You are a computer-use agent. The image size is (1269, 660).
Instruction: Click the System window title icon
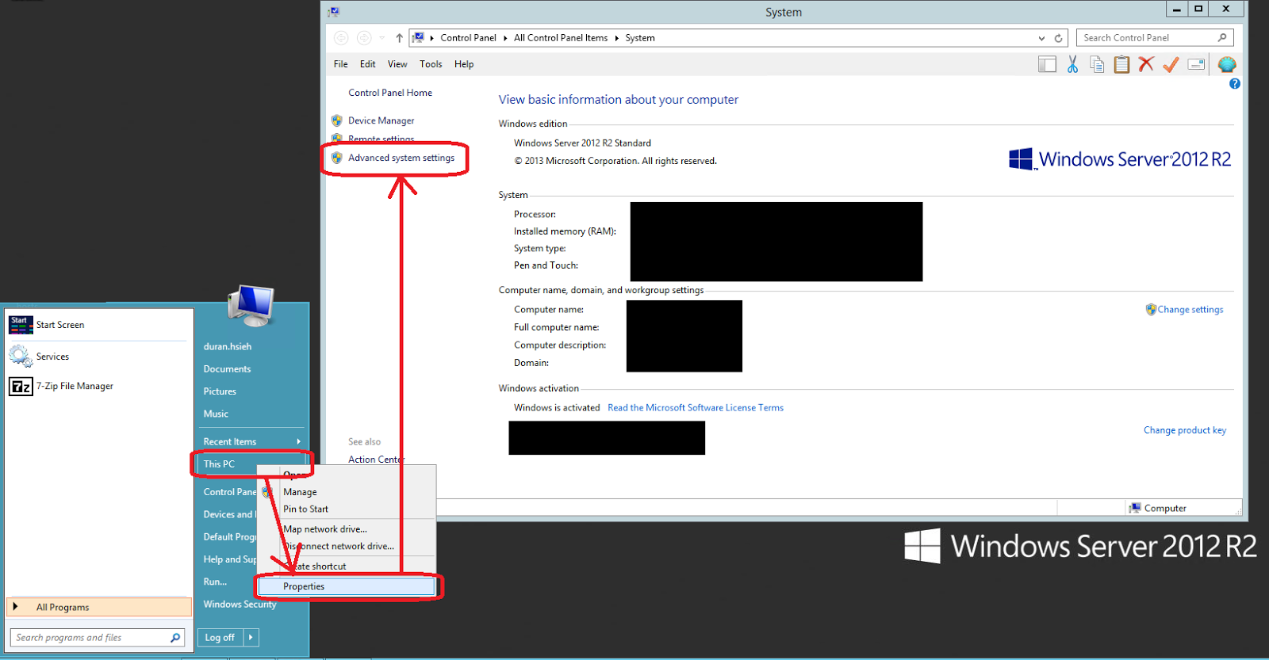[x=334, y=12]
